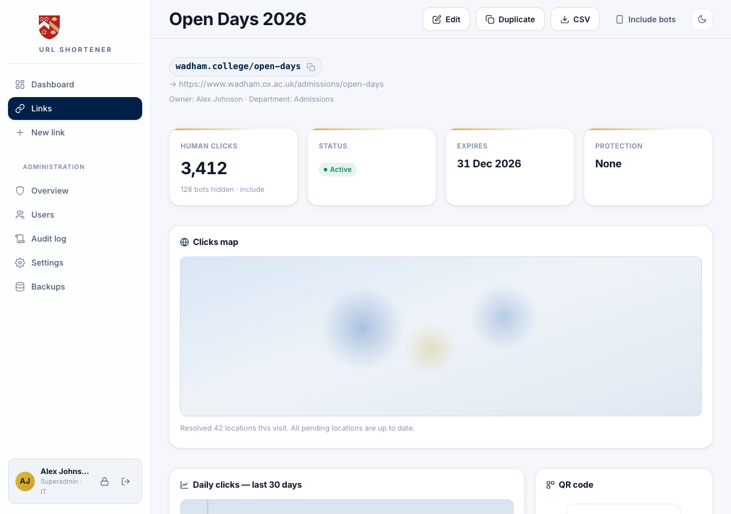Click the URL SHORTENER label

[75, 50]
